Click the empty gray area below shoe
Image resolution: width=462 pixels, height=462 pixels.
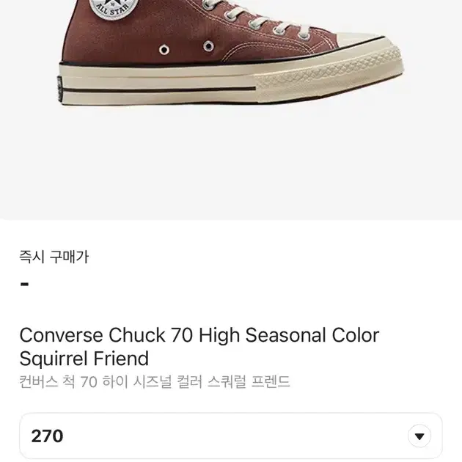point(231,162)
